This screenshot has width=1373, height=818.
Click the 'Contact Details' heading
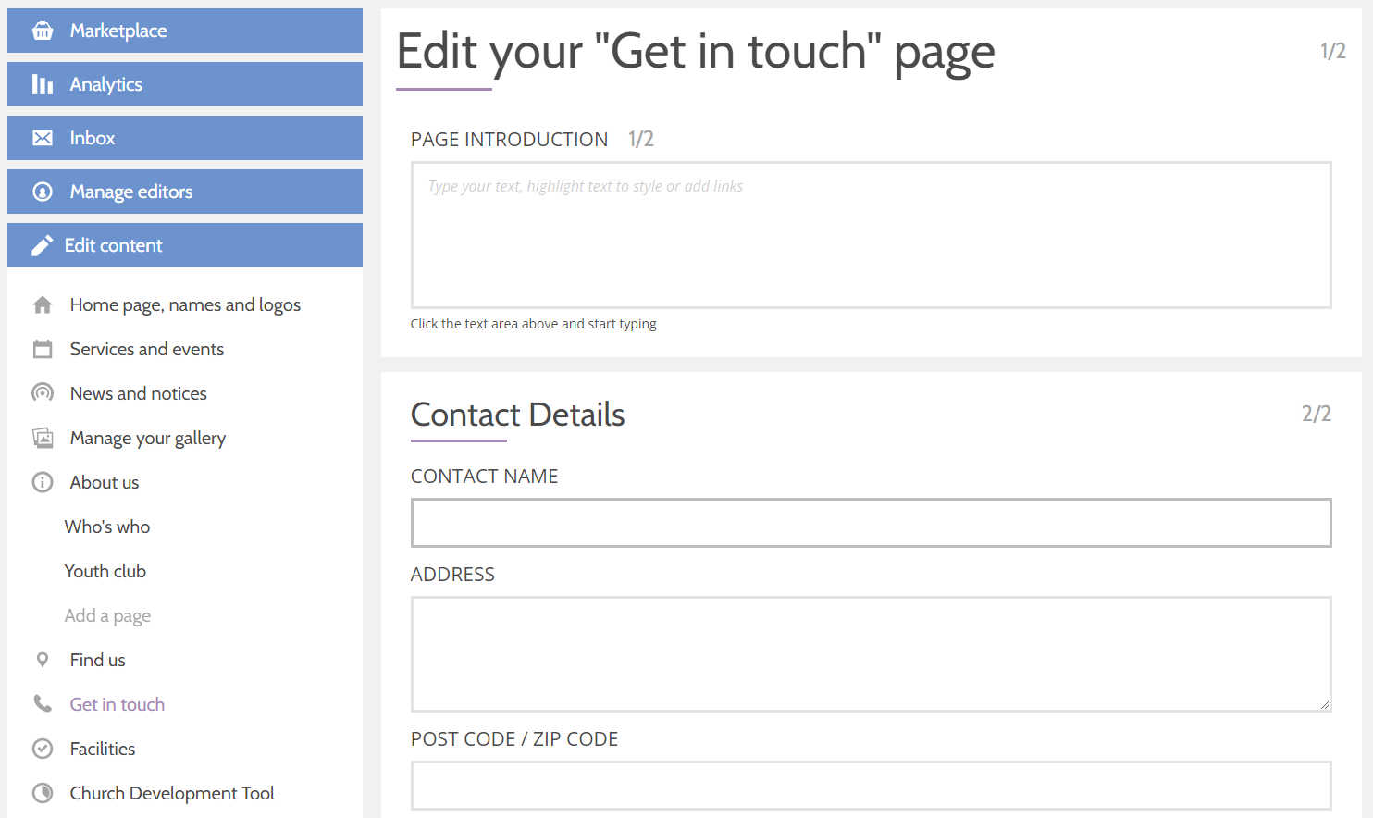518,415
